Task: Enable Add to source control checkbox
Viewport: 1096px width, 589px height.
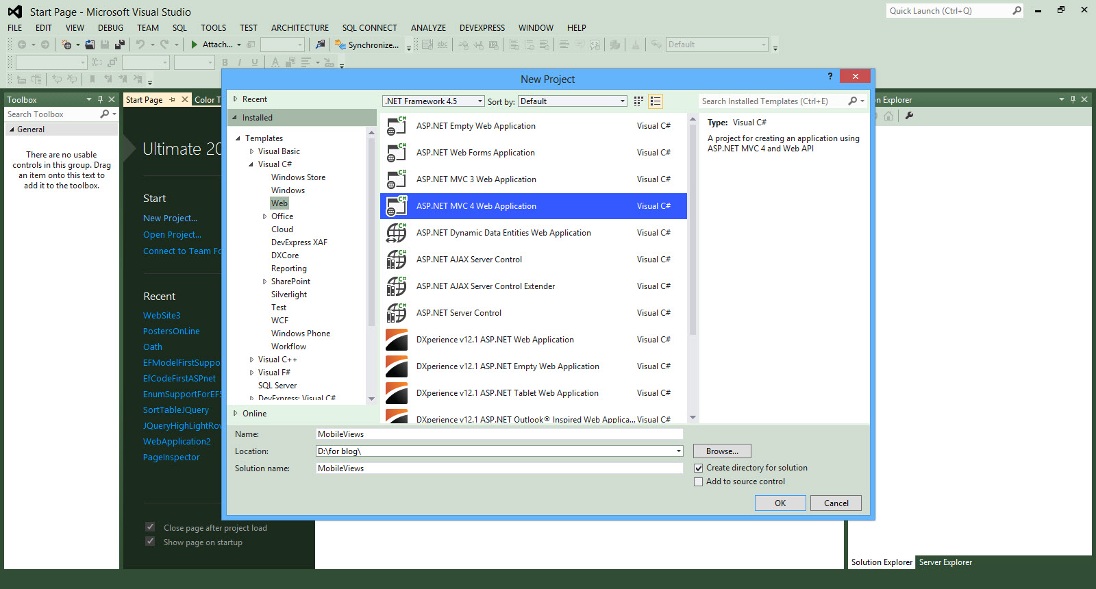Action: click(x=699, y=482)
